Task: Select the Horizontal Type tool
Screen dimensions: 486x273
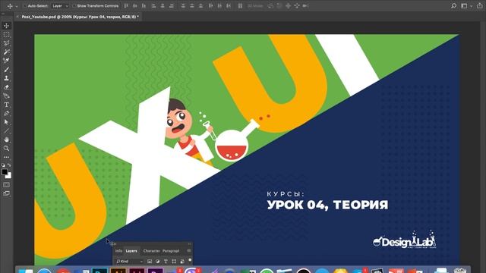Action: coord(7,105)
